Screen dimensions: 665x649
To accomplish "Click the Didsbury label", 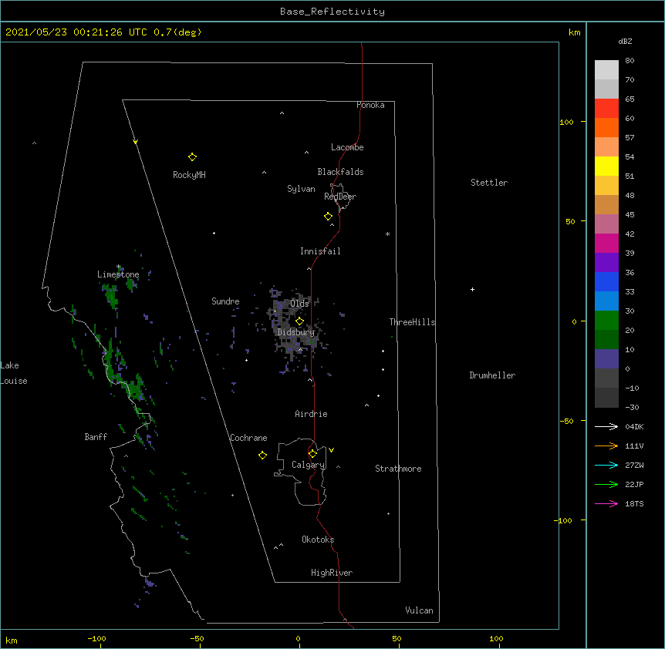I will (x=296, y=332).
